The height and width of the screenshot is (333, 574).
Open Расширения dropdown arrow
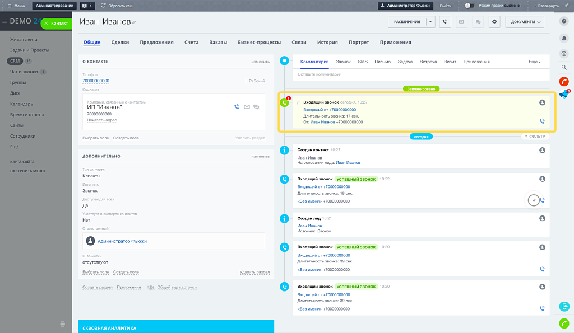pyautogui.click(x=430, y=22)
